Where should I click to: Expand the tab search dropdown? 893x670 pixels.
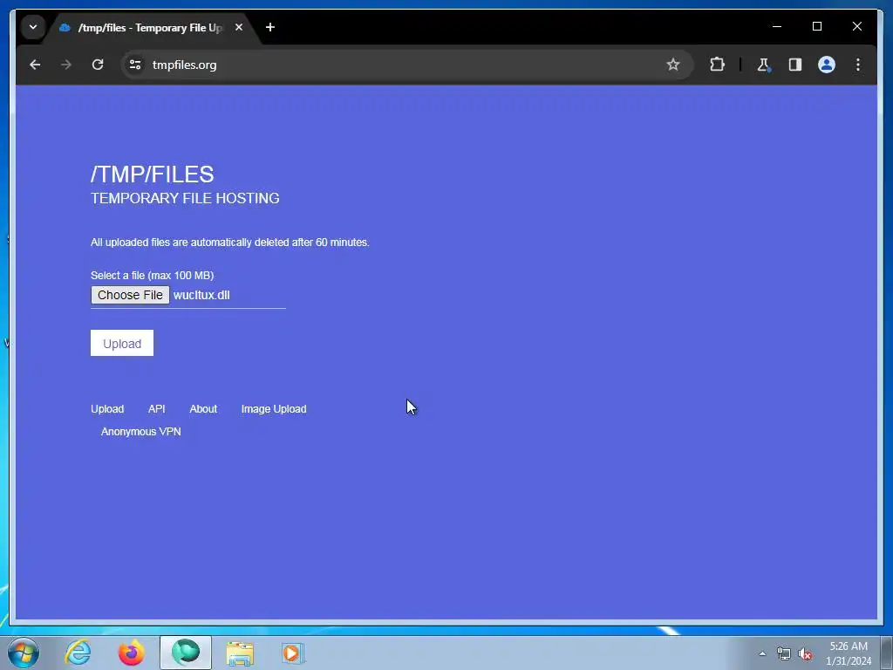(33, 27)
